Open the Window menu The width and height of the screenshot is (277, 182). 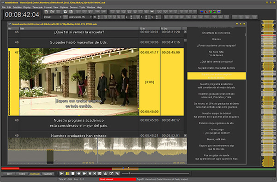[x=91, y=7]
